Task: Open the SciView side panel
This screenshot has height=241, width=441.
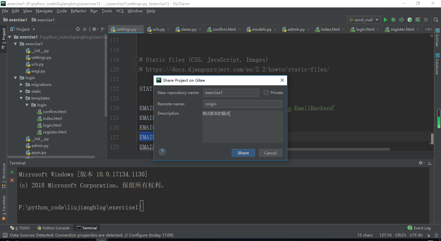Action: tap(437, 38)
